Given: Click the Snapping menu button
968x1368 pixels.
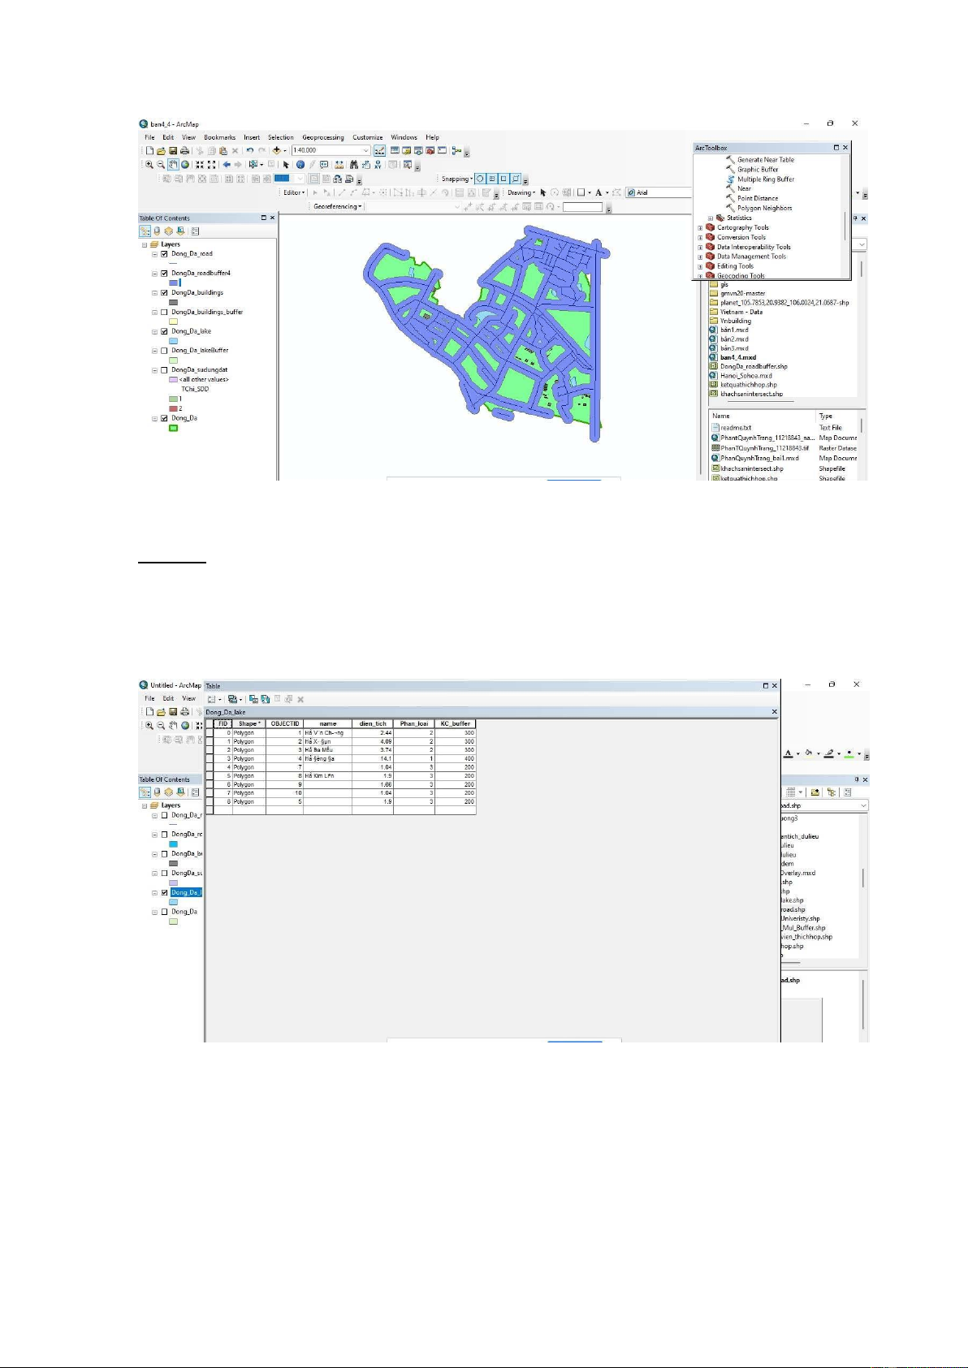Looking at the screenshot, I should click(456, 179).
